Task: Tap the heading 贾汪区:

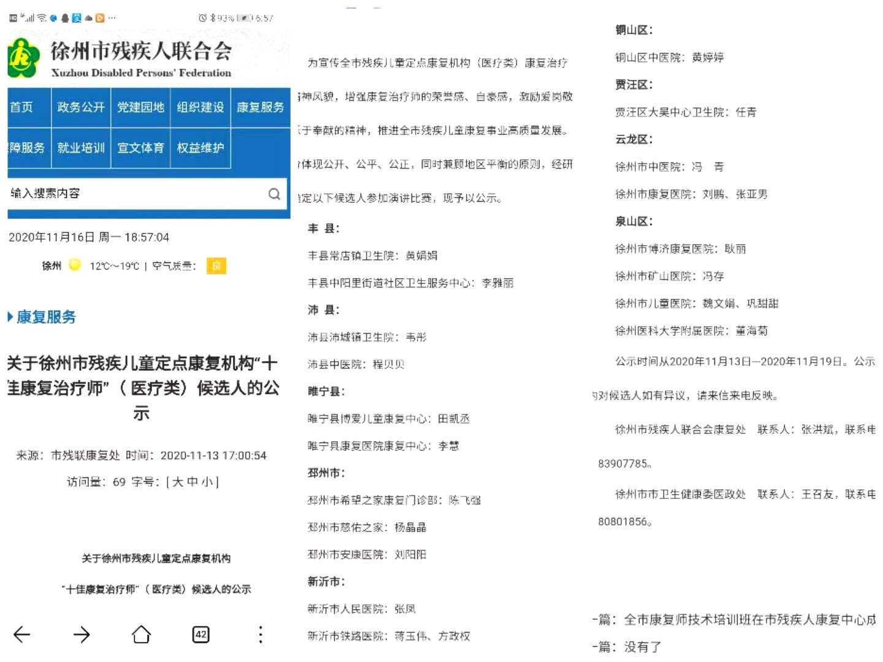Action: pos(634,85)
